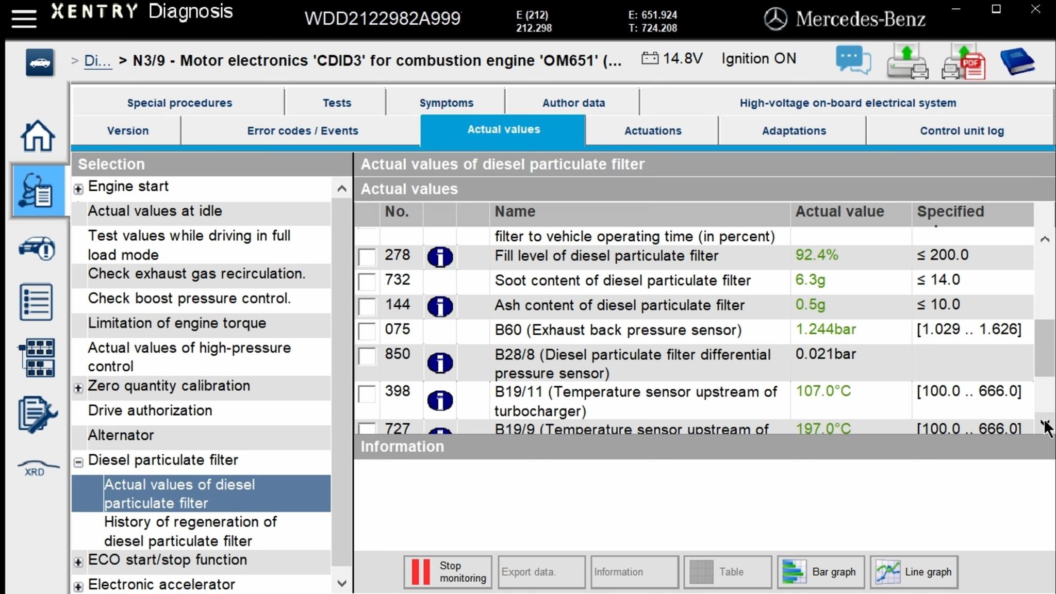Check the box for row 075 B60
This screenshot has height=594, width=1056.
(x=367, y=331)
